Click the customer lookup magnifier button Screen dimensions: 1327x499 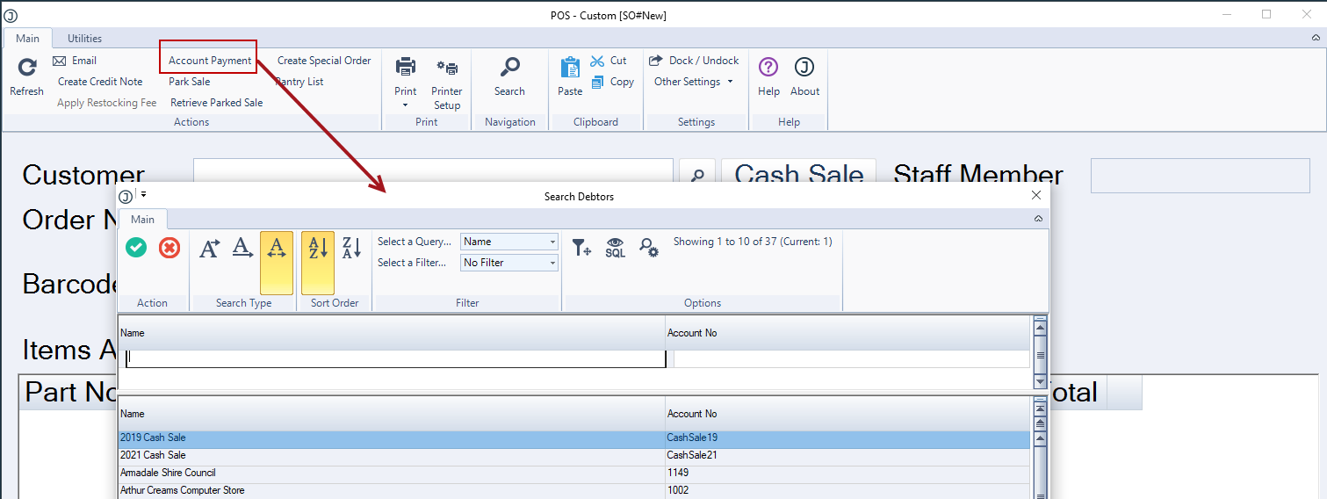coord(698,176)
